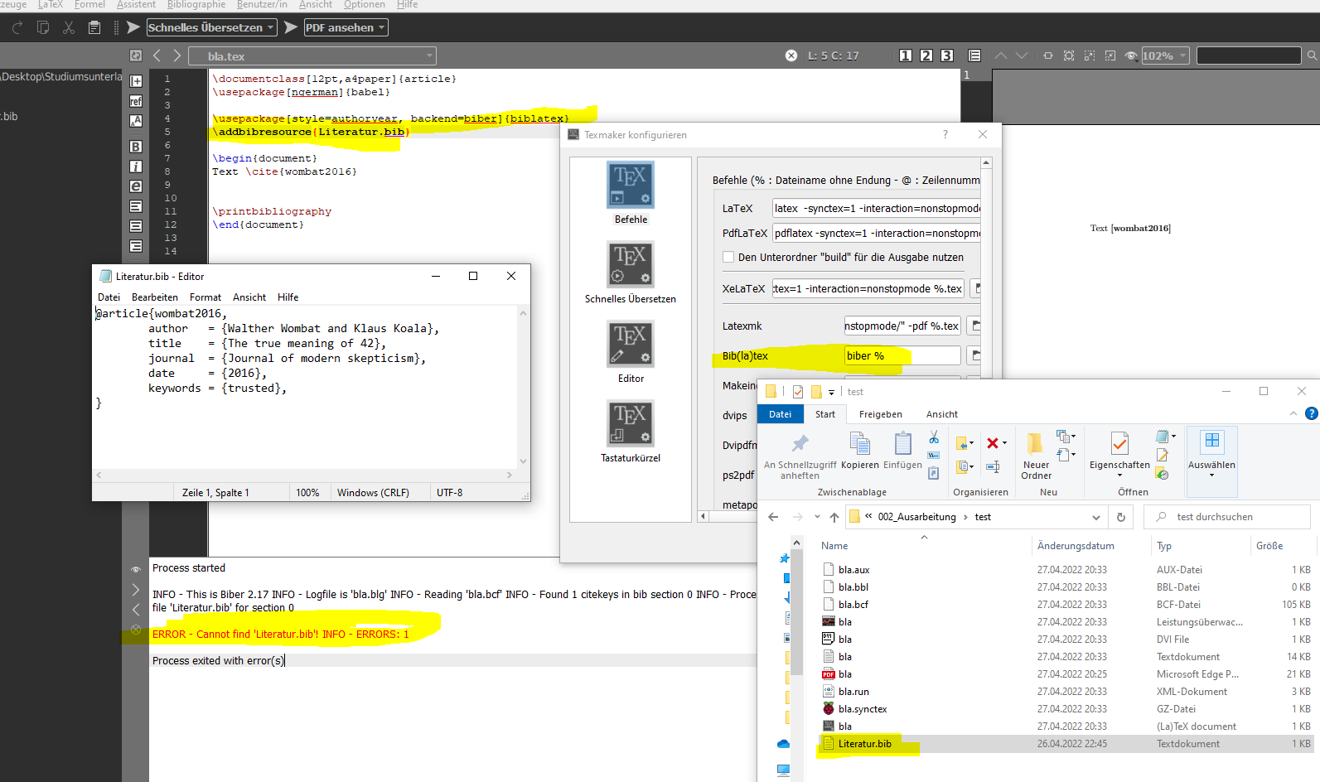Click the Neuer Ordner icon in Explorer
The image size is (1320, 782).
tap(1035, 445)
